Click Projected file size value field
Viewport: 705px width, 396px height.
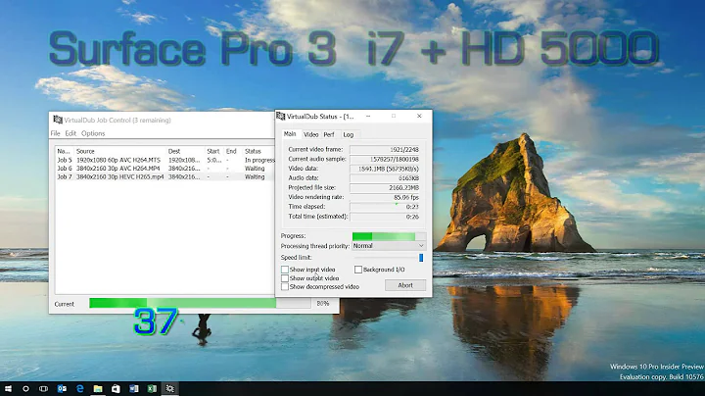[x=385, y=187]
